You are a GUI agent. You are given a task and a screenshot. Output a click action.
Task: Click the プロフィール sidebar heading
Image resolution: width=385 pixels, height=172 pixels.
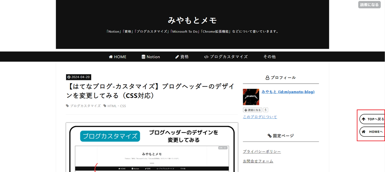point(281,78)
